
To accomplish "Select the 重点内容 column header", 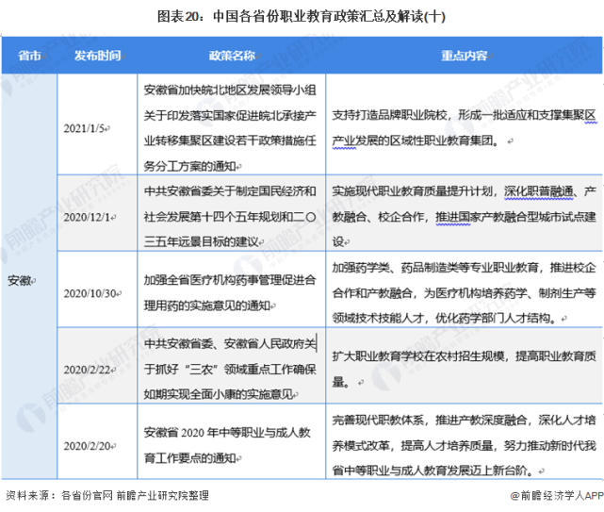I will (465, 56).
